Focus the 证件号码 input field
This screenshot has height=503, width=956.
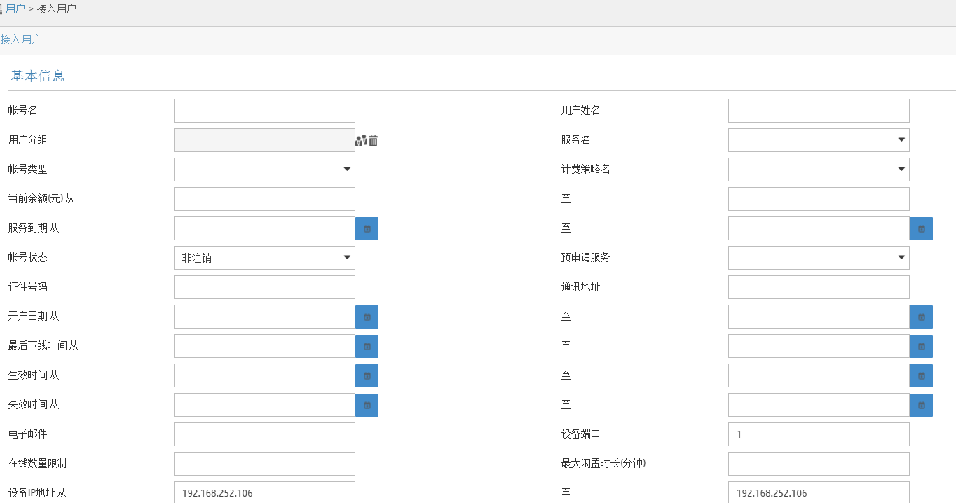[264, 287]
